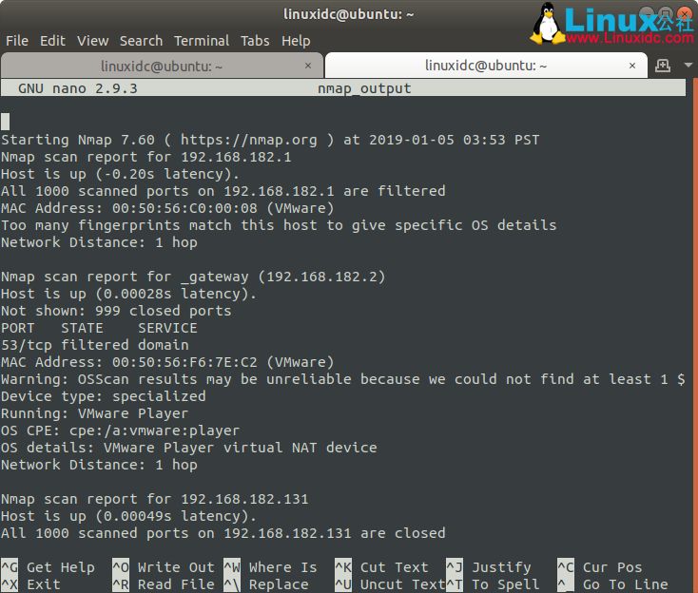This screenshot has width=698, height=593.
Task: Click the Go To Line shortcut
Action: tap(613, 584)
